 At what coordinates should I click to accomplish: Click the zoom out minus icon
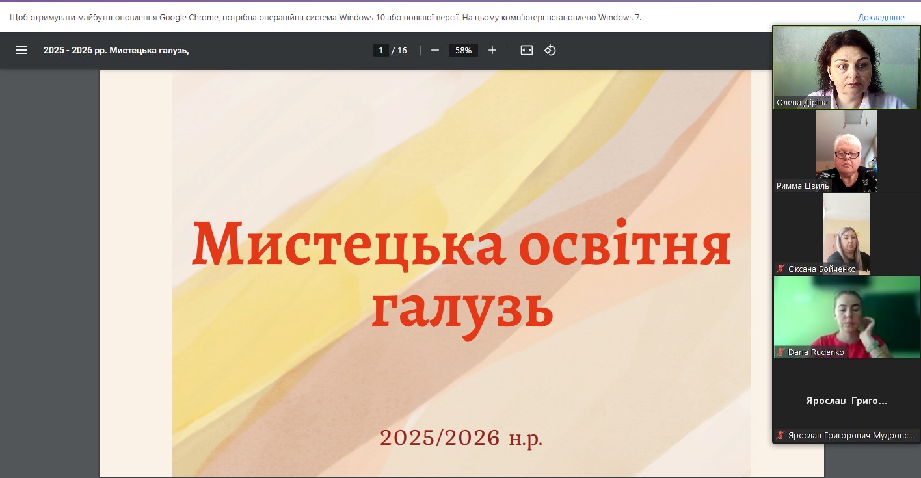[435, 50]
